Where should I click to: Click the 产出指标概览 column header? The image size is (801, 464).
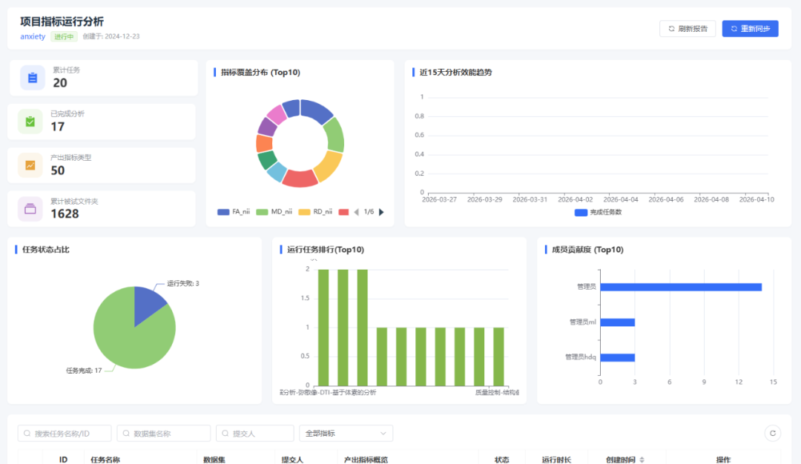click(x=366, y=460)
